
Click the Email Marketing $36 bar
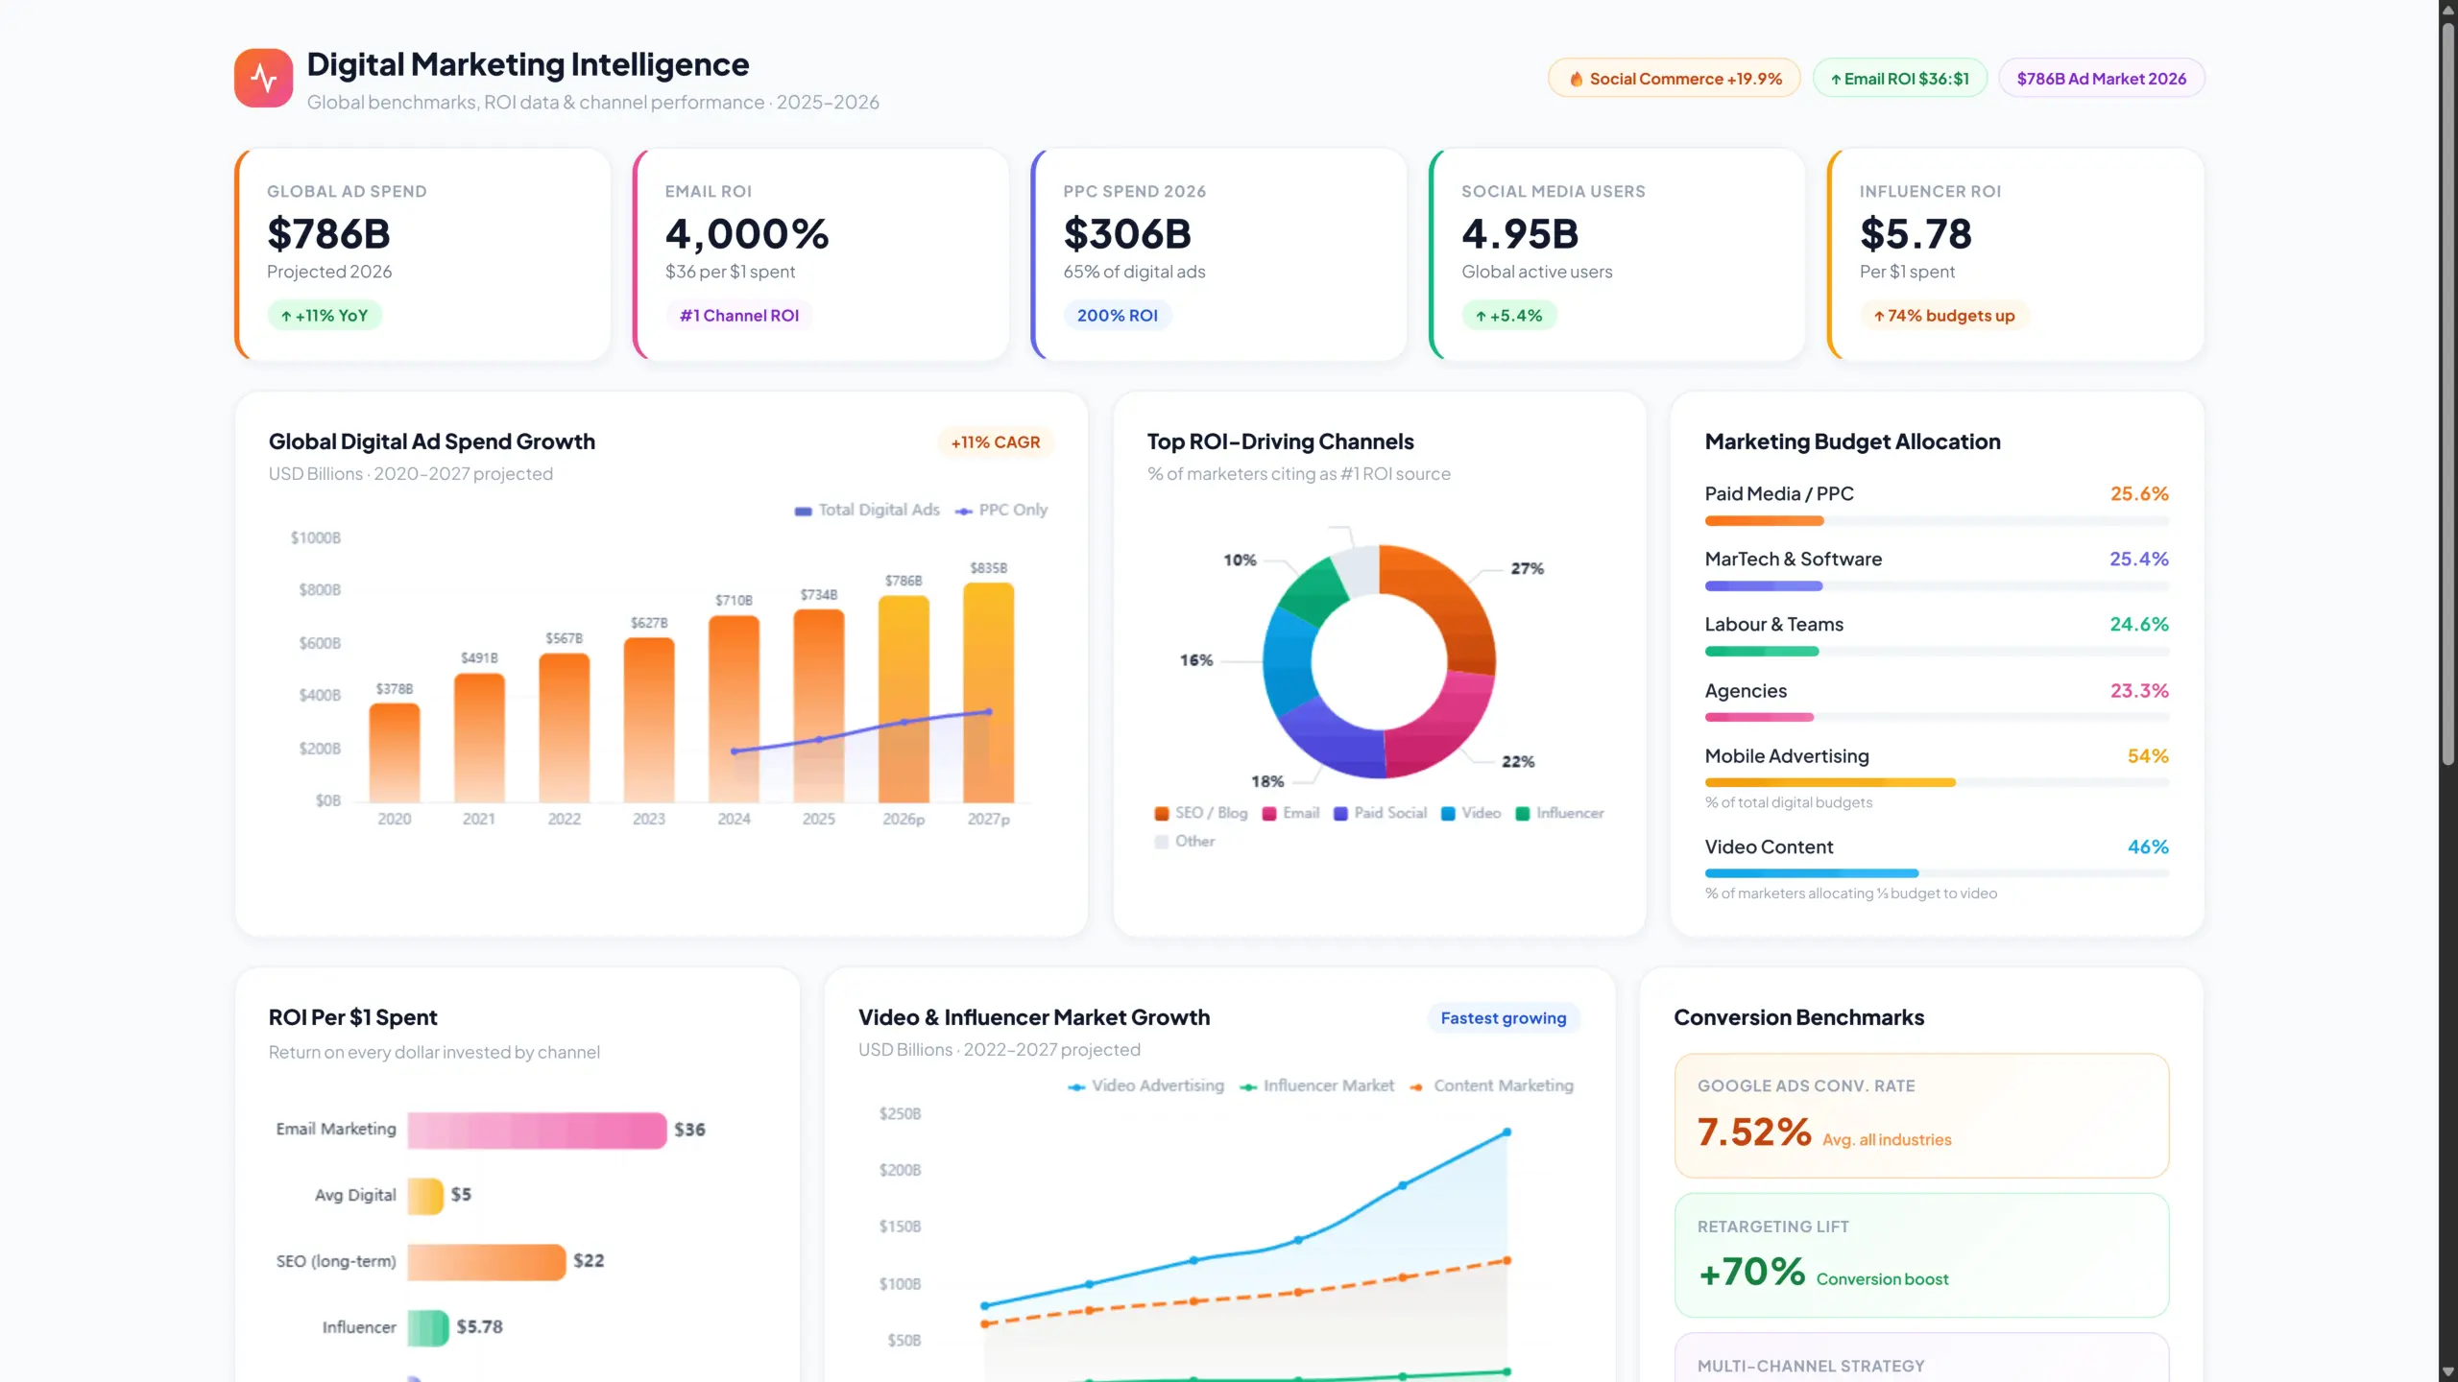pyautogui.click(x=537, y=1131)
